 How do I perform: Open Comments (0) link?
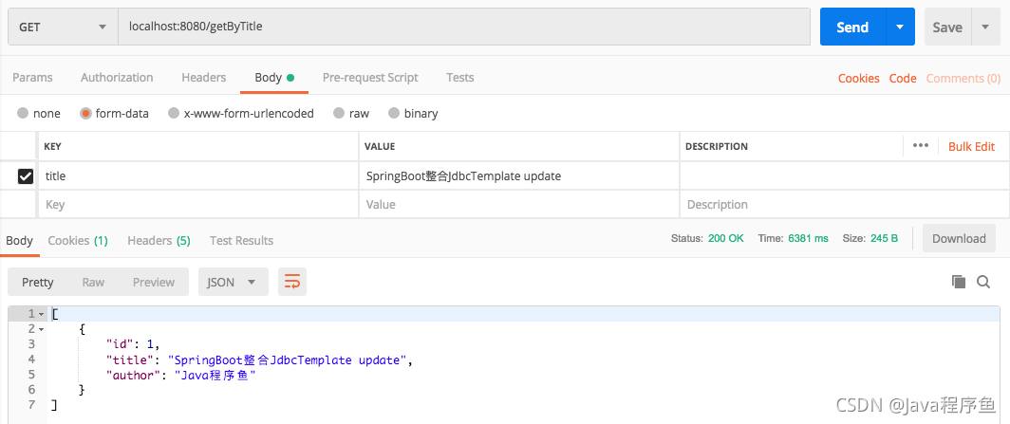(x=963, y=78)
